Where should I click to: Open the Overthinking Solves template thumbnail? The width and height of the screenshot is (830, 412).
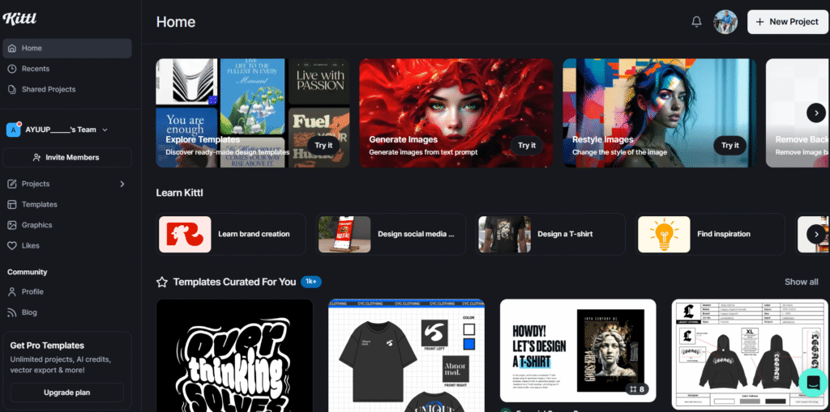coord(234,355)
